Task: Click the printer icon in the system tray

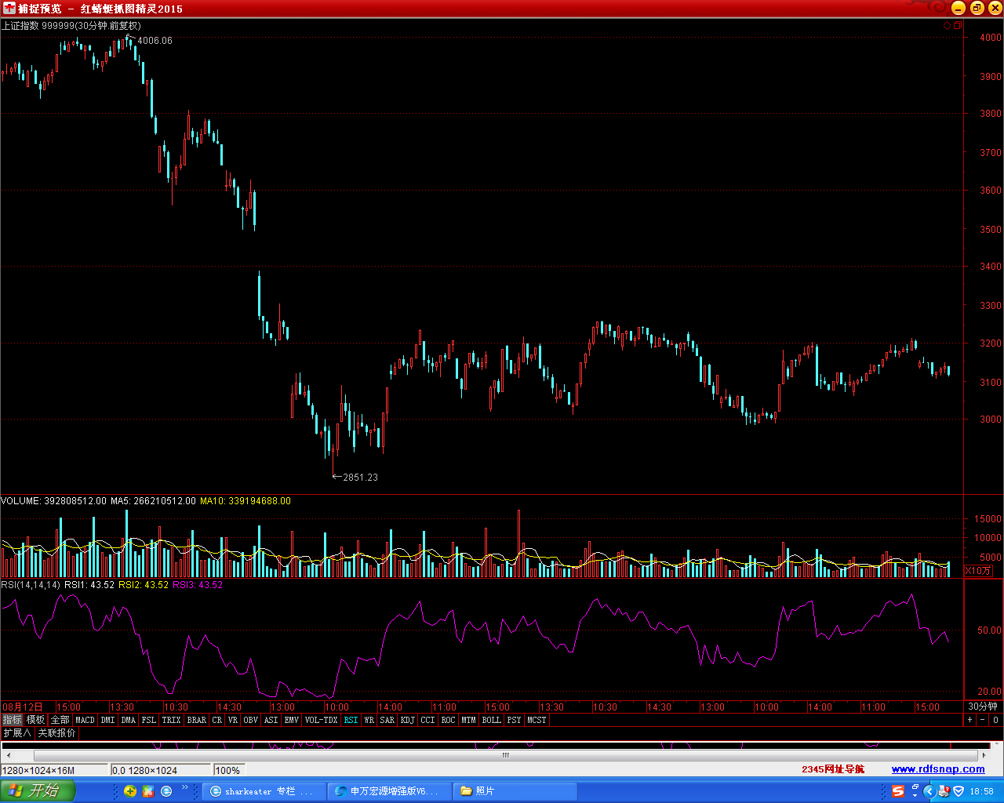Action: tap(944, 791)
